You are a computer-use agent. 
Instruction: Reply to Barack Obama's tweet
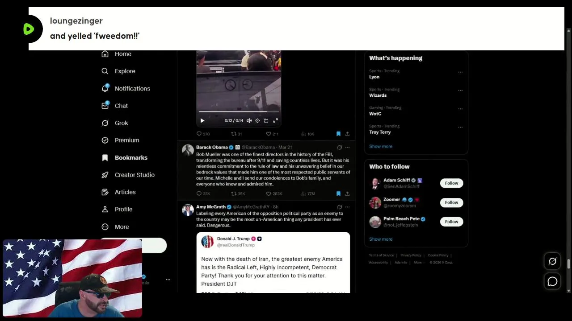coord(203,193)
